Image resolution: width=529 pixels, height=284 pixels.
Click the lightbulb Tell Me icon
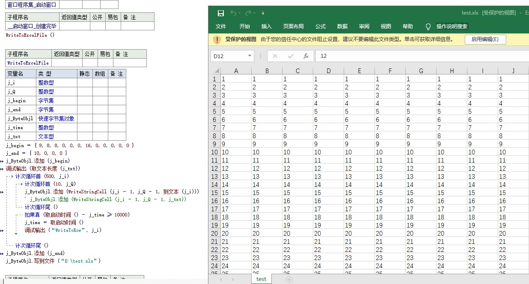click(x=428, y=27)
